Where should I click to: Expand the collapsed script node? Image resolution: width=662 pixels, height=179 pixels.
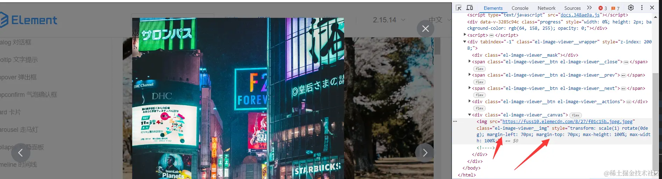click(465, 35)
